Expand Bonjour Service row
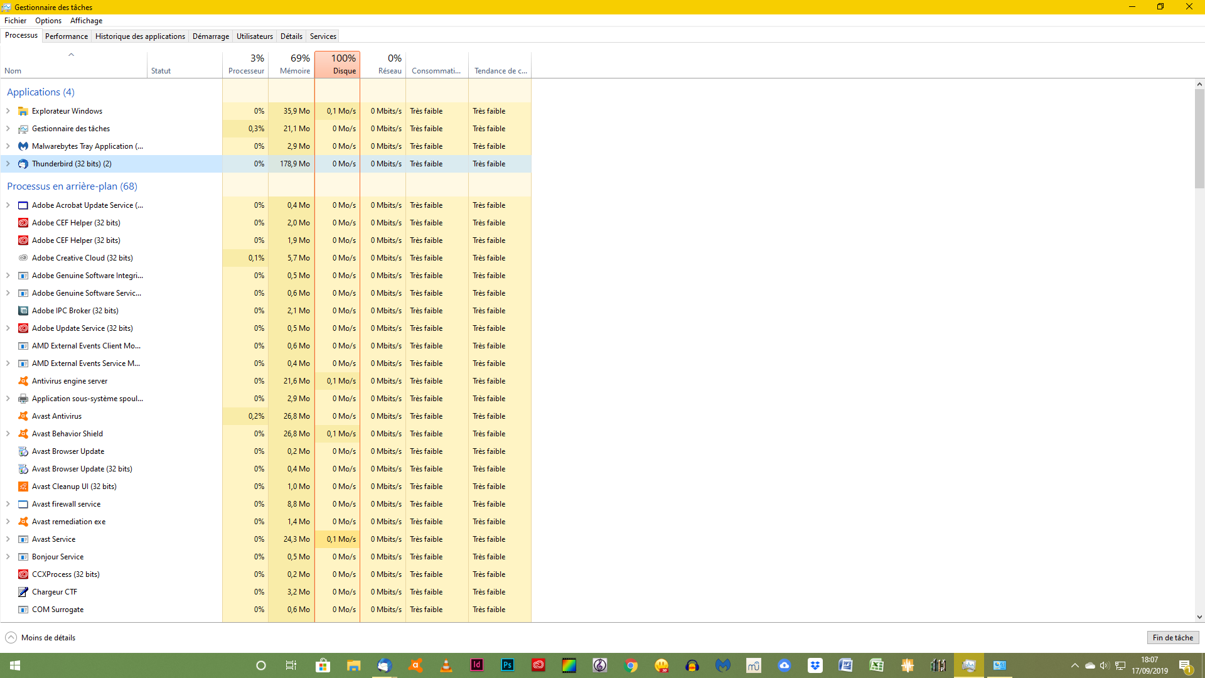The image size is (1205, 678). tap(8, 557)
